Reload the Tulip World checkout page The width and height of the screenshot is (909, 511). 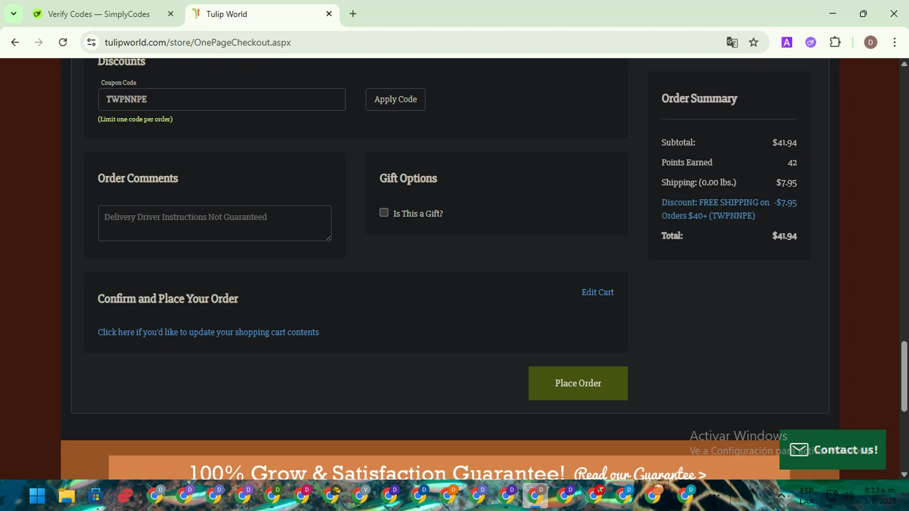point(63,42)
